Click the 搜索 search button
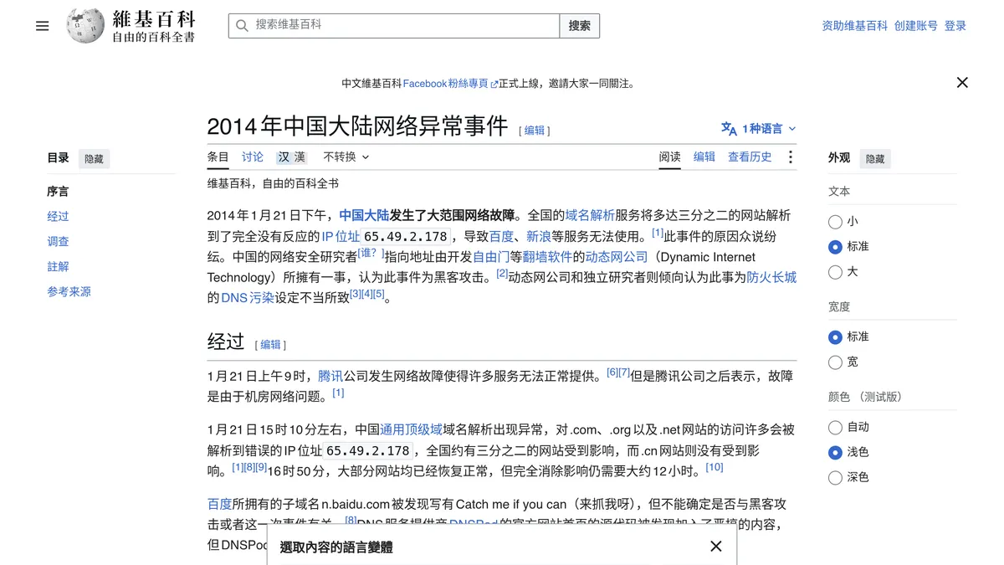The width and height of the screenshot is (1004, 565). 580,26
